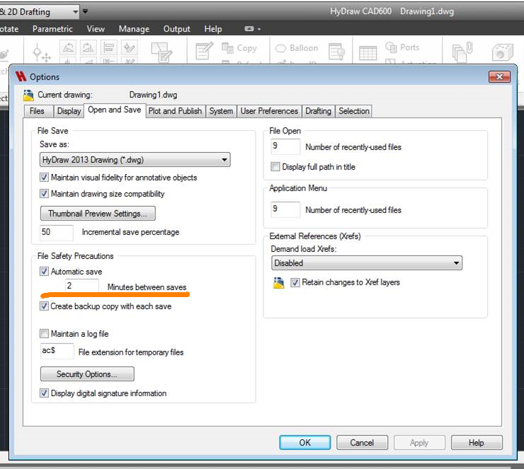This screenshot has height=469, width=524.
Task: Open the Selection tab
Action: [354, 111]
